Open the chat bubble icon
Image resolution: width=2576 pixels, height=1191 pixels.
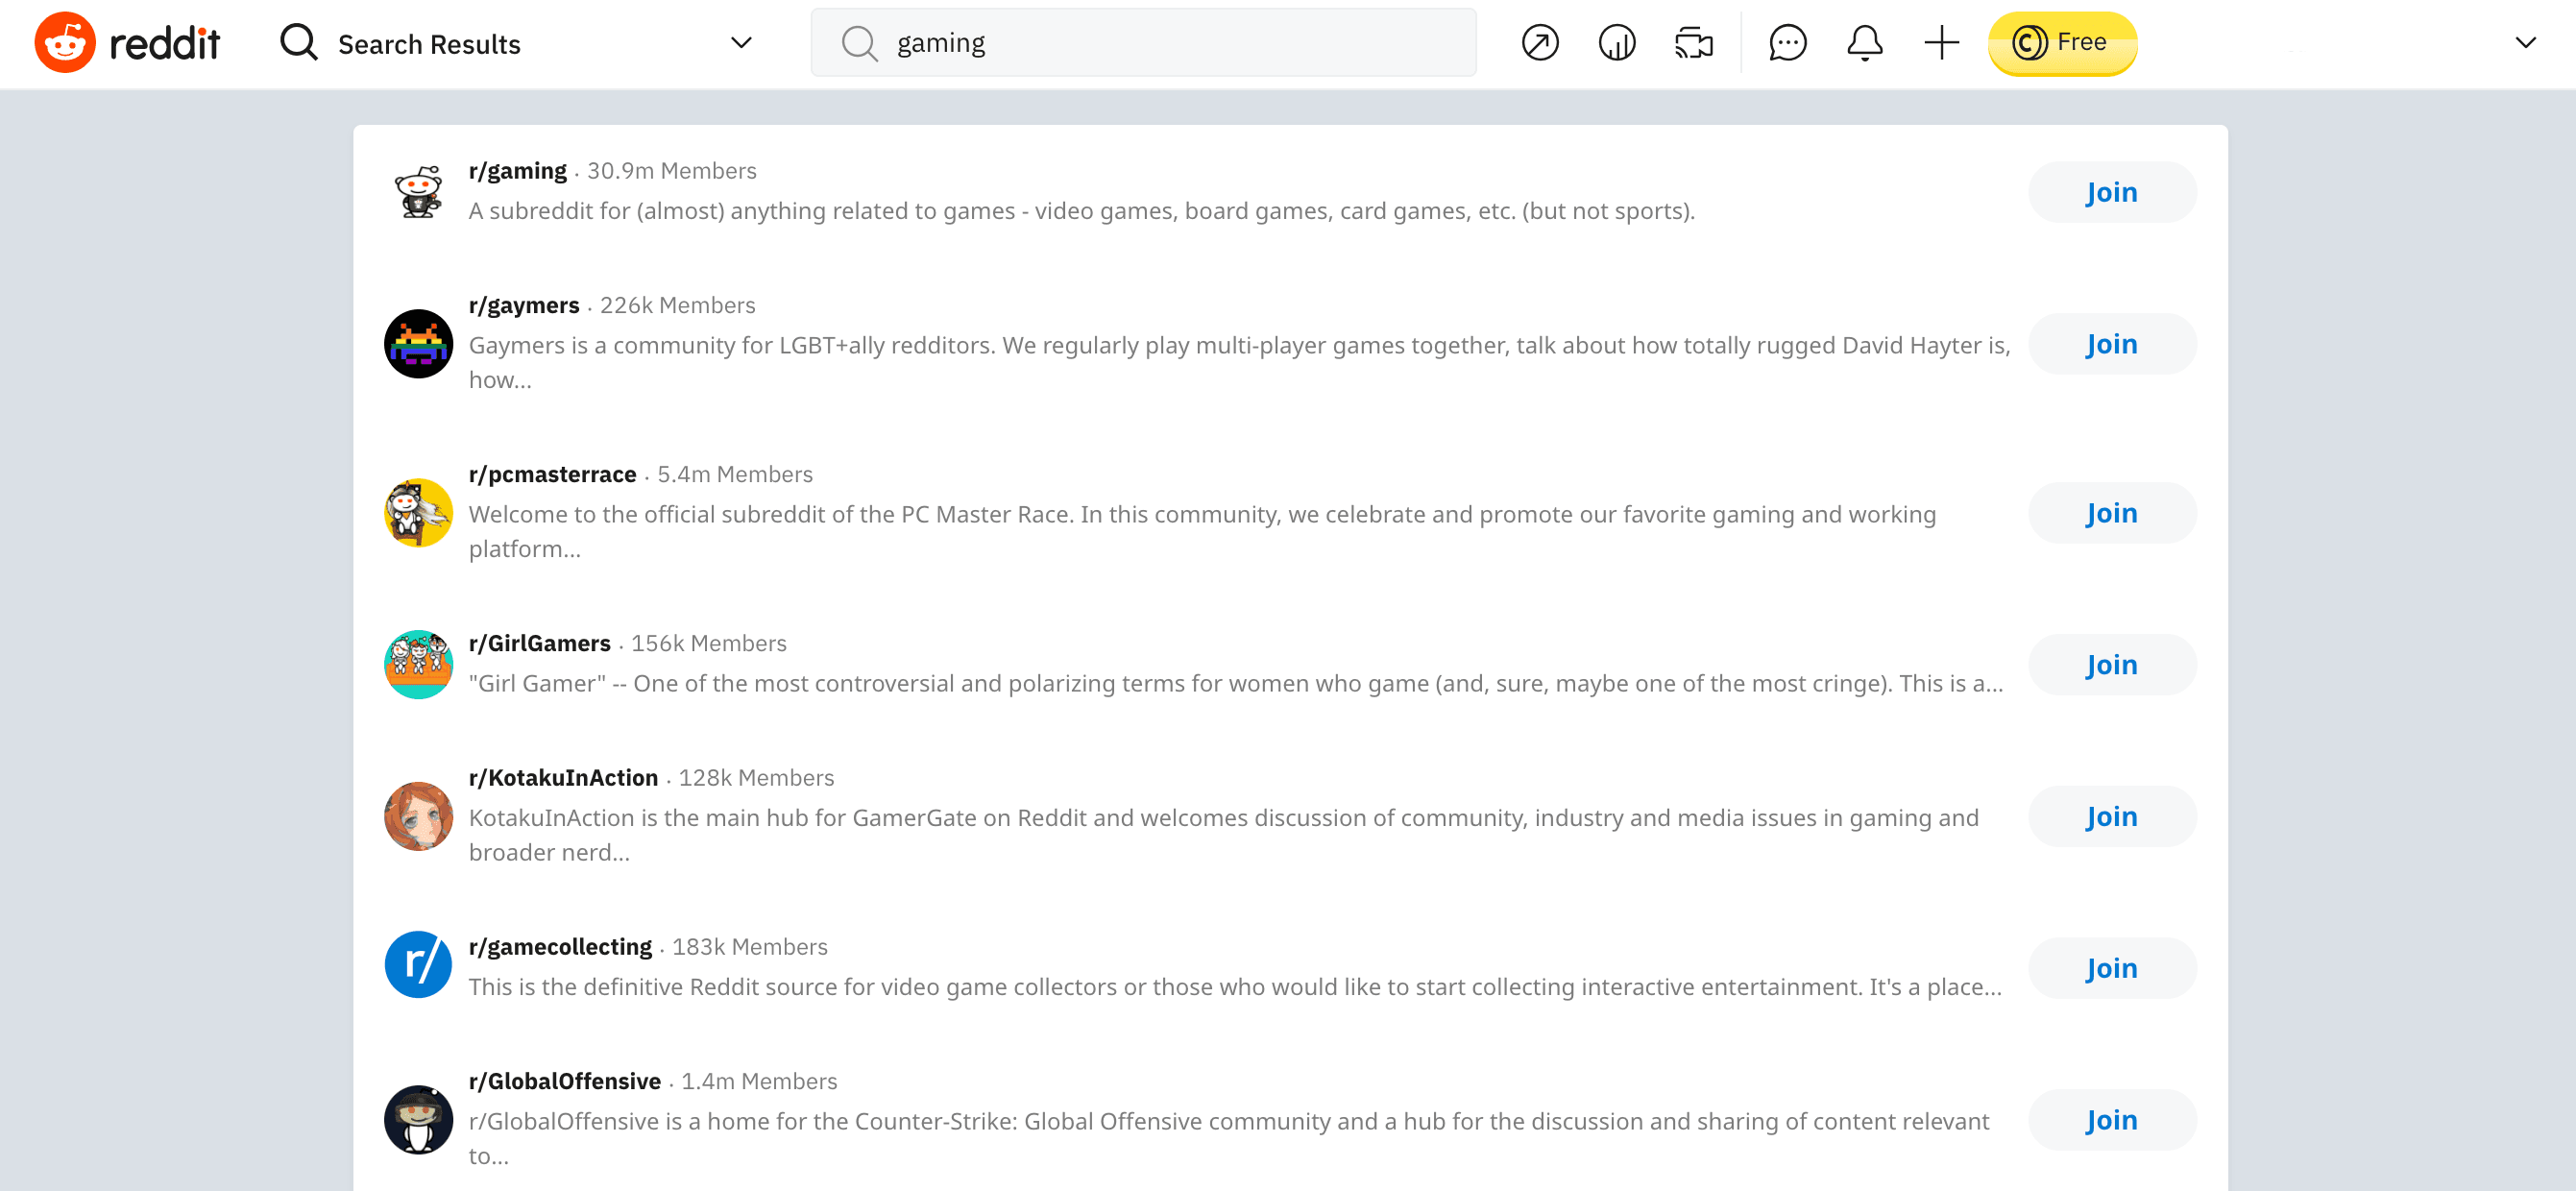[1787, 43]
